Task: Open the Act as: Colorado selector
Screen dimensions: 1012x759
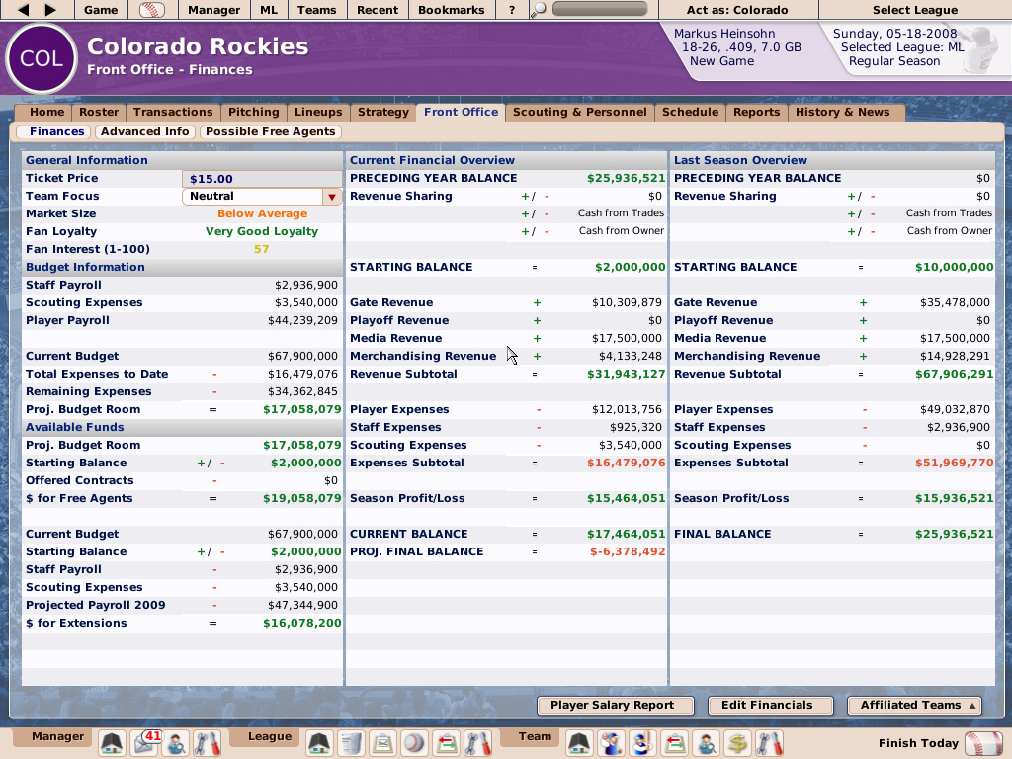Action: point(737,10)
